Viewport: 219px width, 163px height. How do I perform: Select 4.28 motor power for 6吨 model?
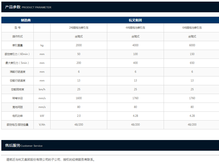click(192, 116)
